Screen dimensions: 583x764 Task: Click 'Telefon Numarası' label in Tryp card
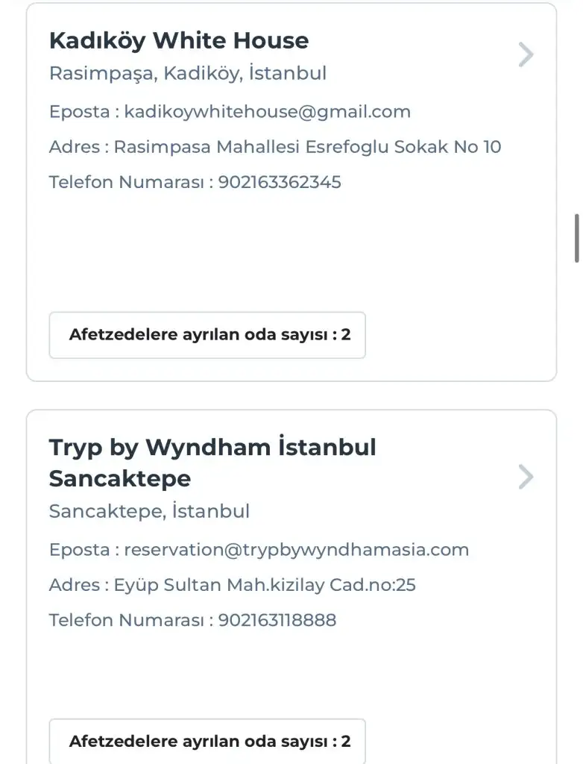(125, 620)
